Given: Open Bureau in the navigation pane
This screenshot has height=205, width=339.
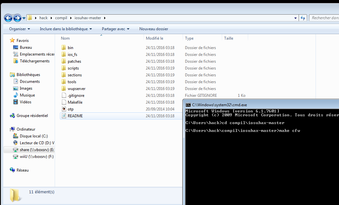Looking at the screenshot, I should click(x=26, y=47).
